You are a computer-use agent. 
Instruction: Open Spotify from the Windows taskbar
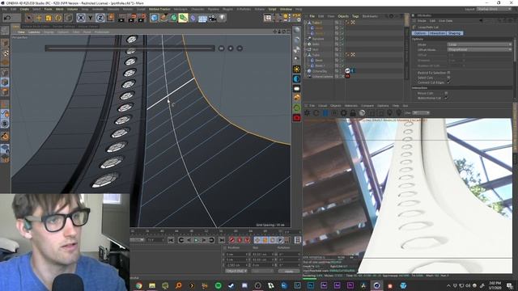tap(218, 285)
